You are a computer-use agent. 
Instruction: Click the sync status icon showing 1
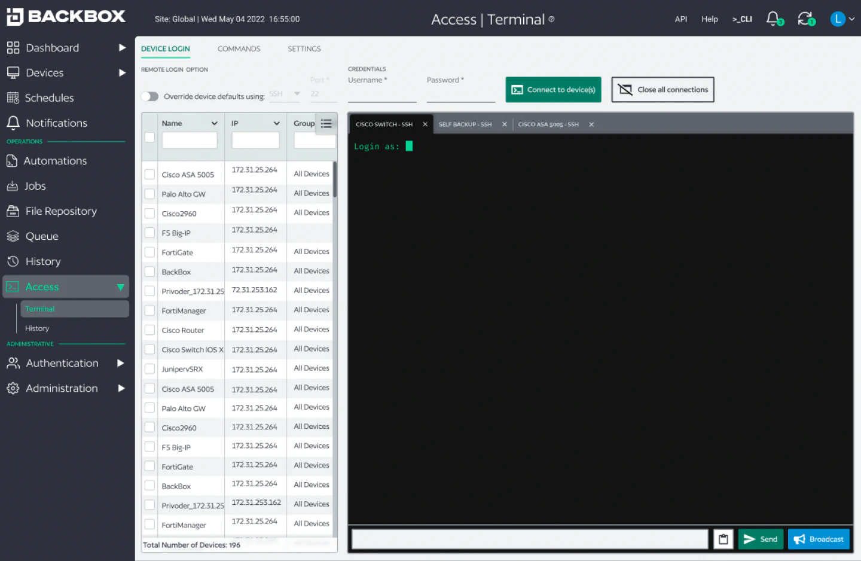[805, 19]
